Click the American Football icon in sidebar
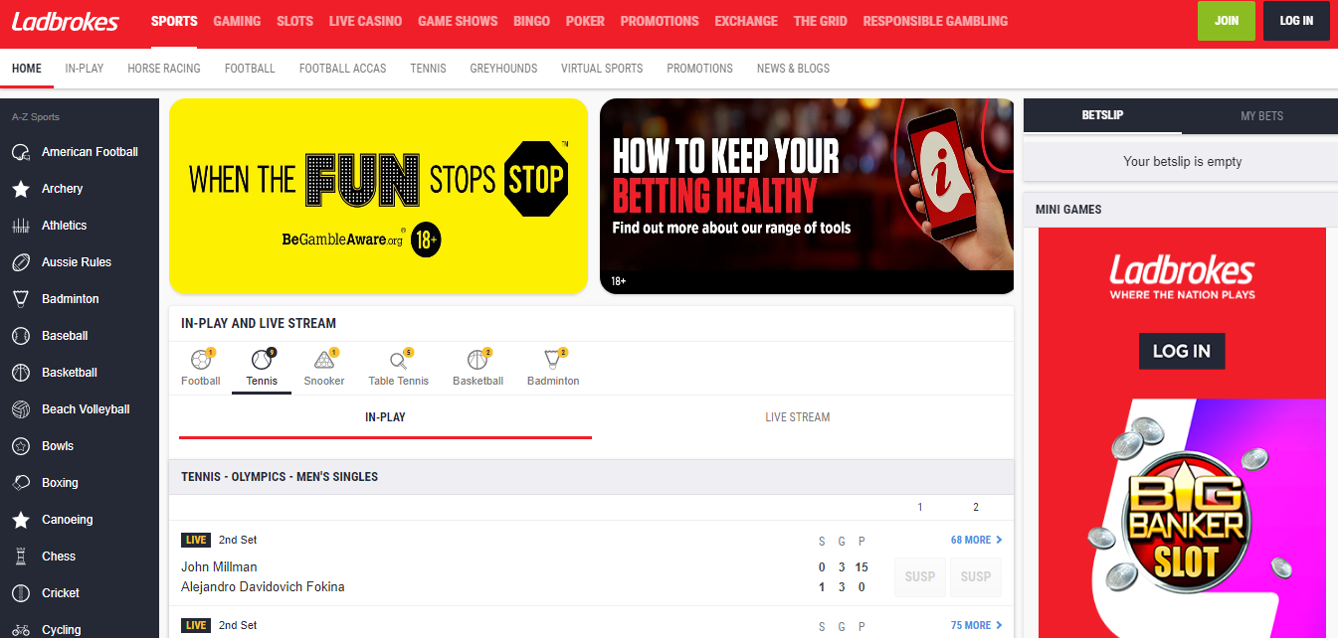1338x638 pixels. coord(20,152)
